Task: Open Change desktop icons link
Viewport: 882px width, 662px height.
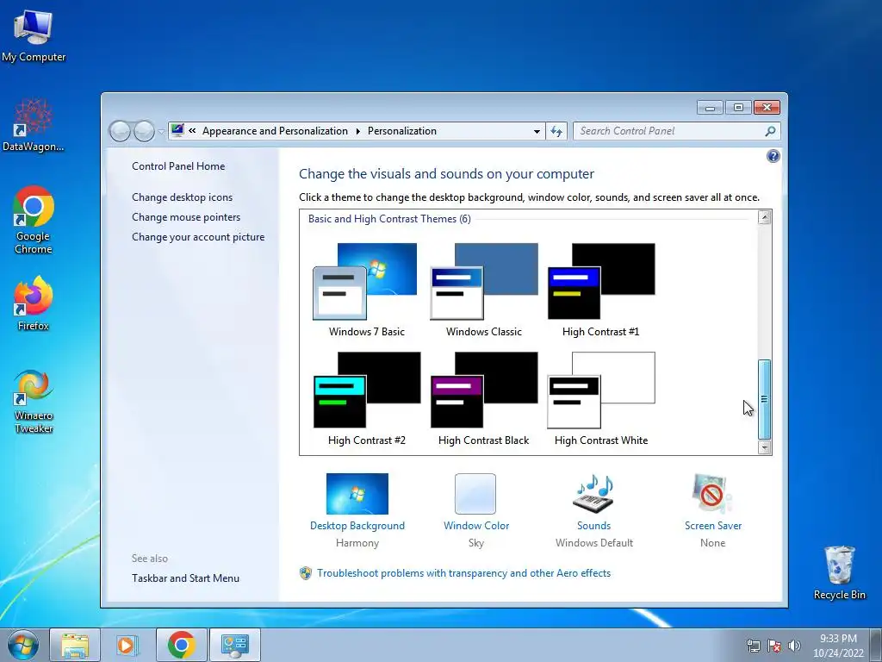Action: [183, 197]
